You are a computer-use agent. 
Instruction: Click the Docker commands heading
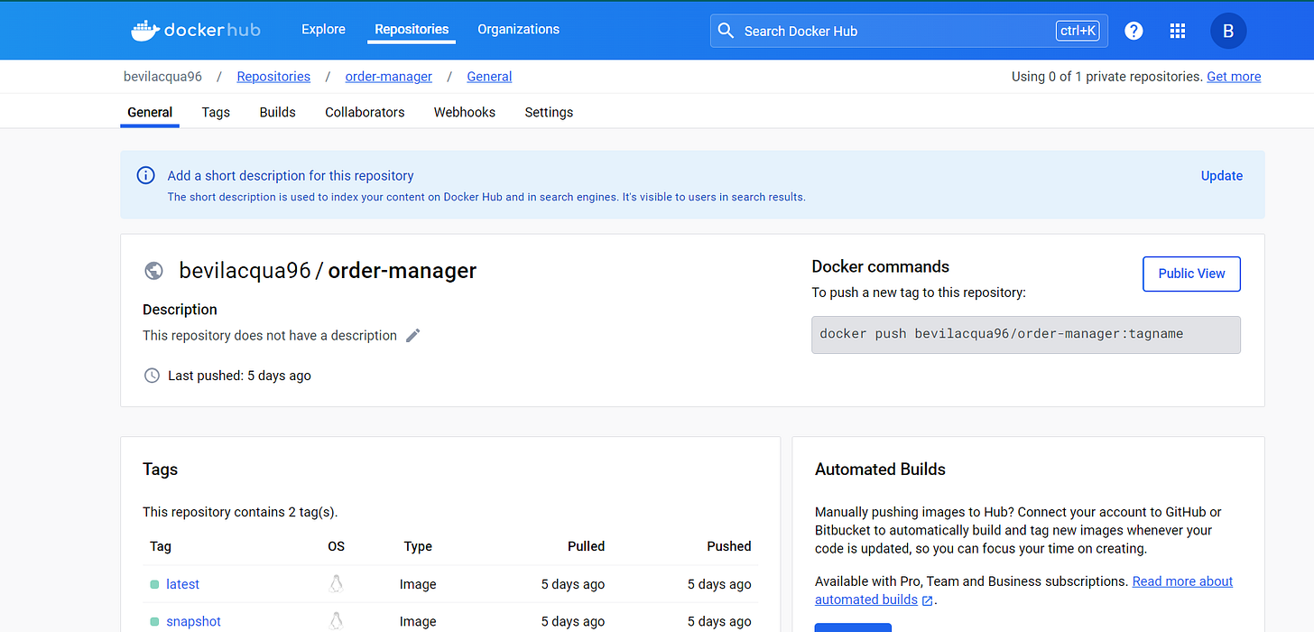[881, 266]
